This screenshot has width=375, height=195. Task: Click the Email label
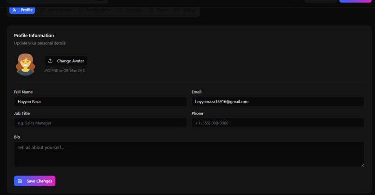[196, 92]
